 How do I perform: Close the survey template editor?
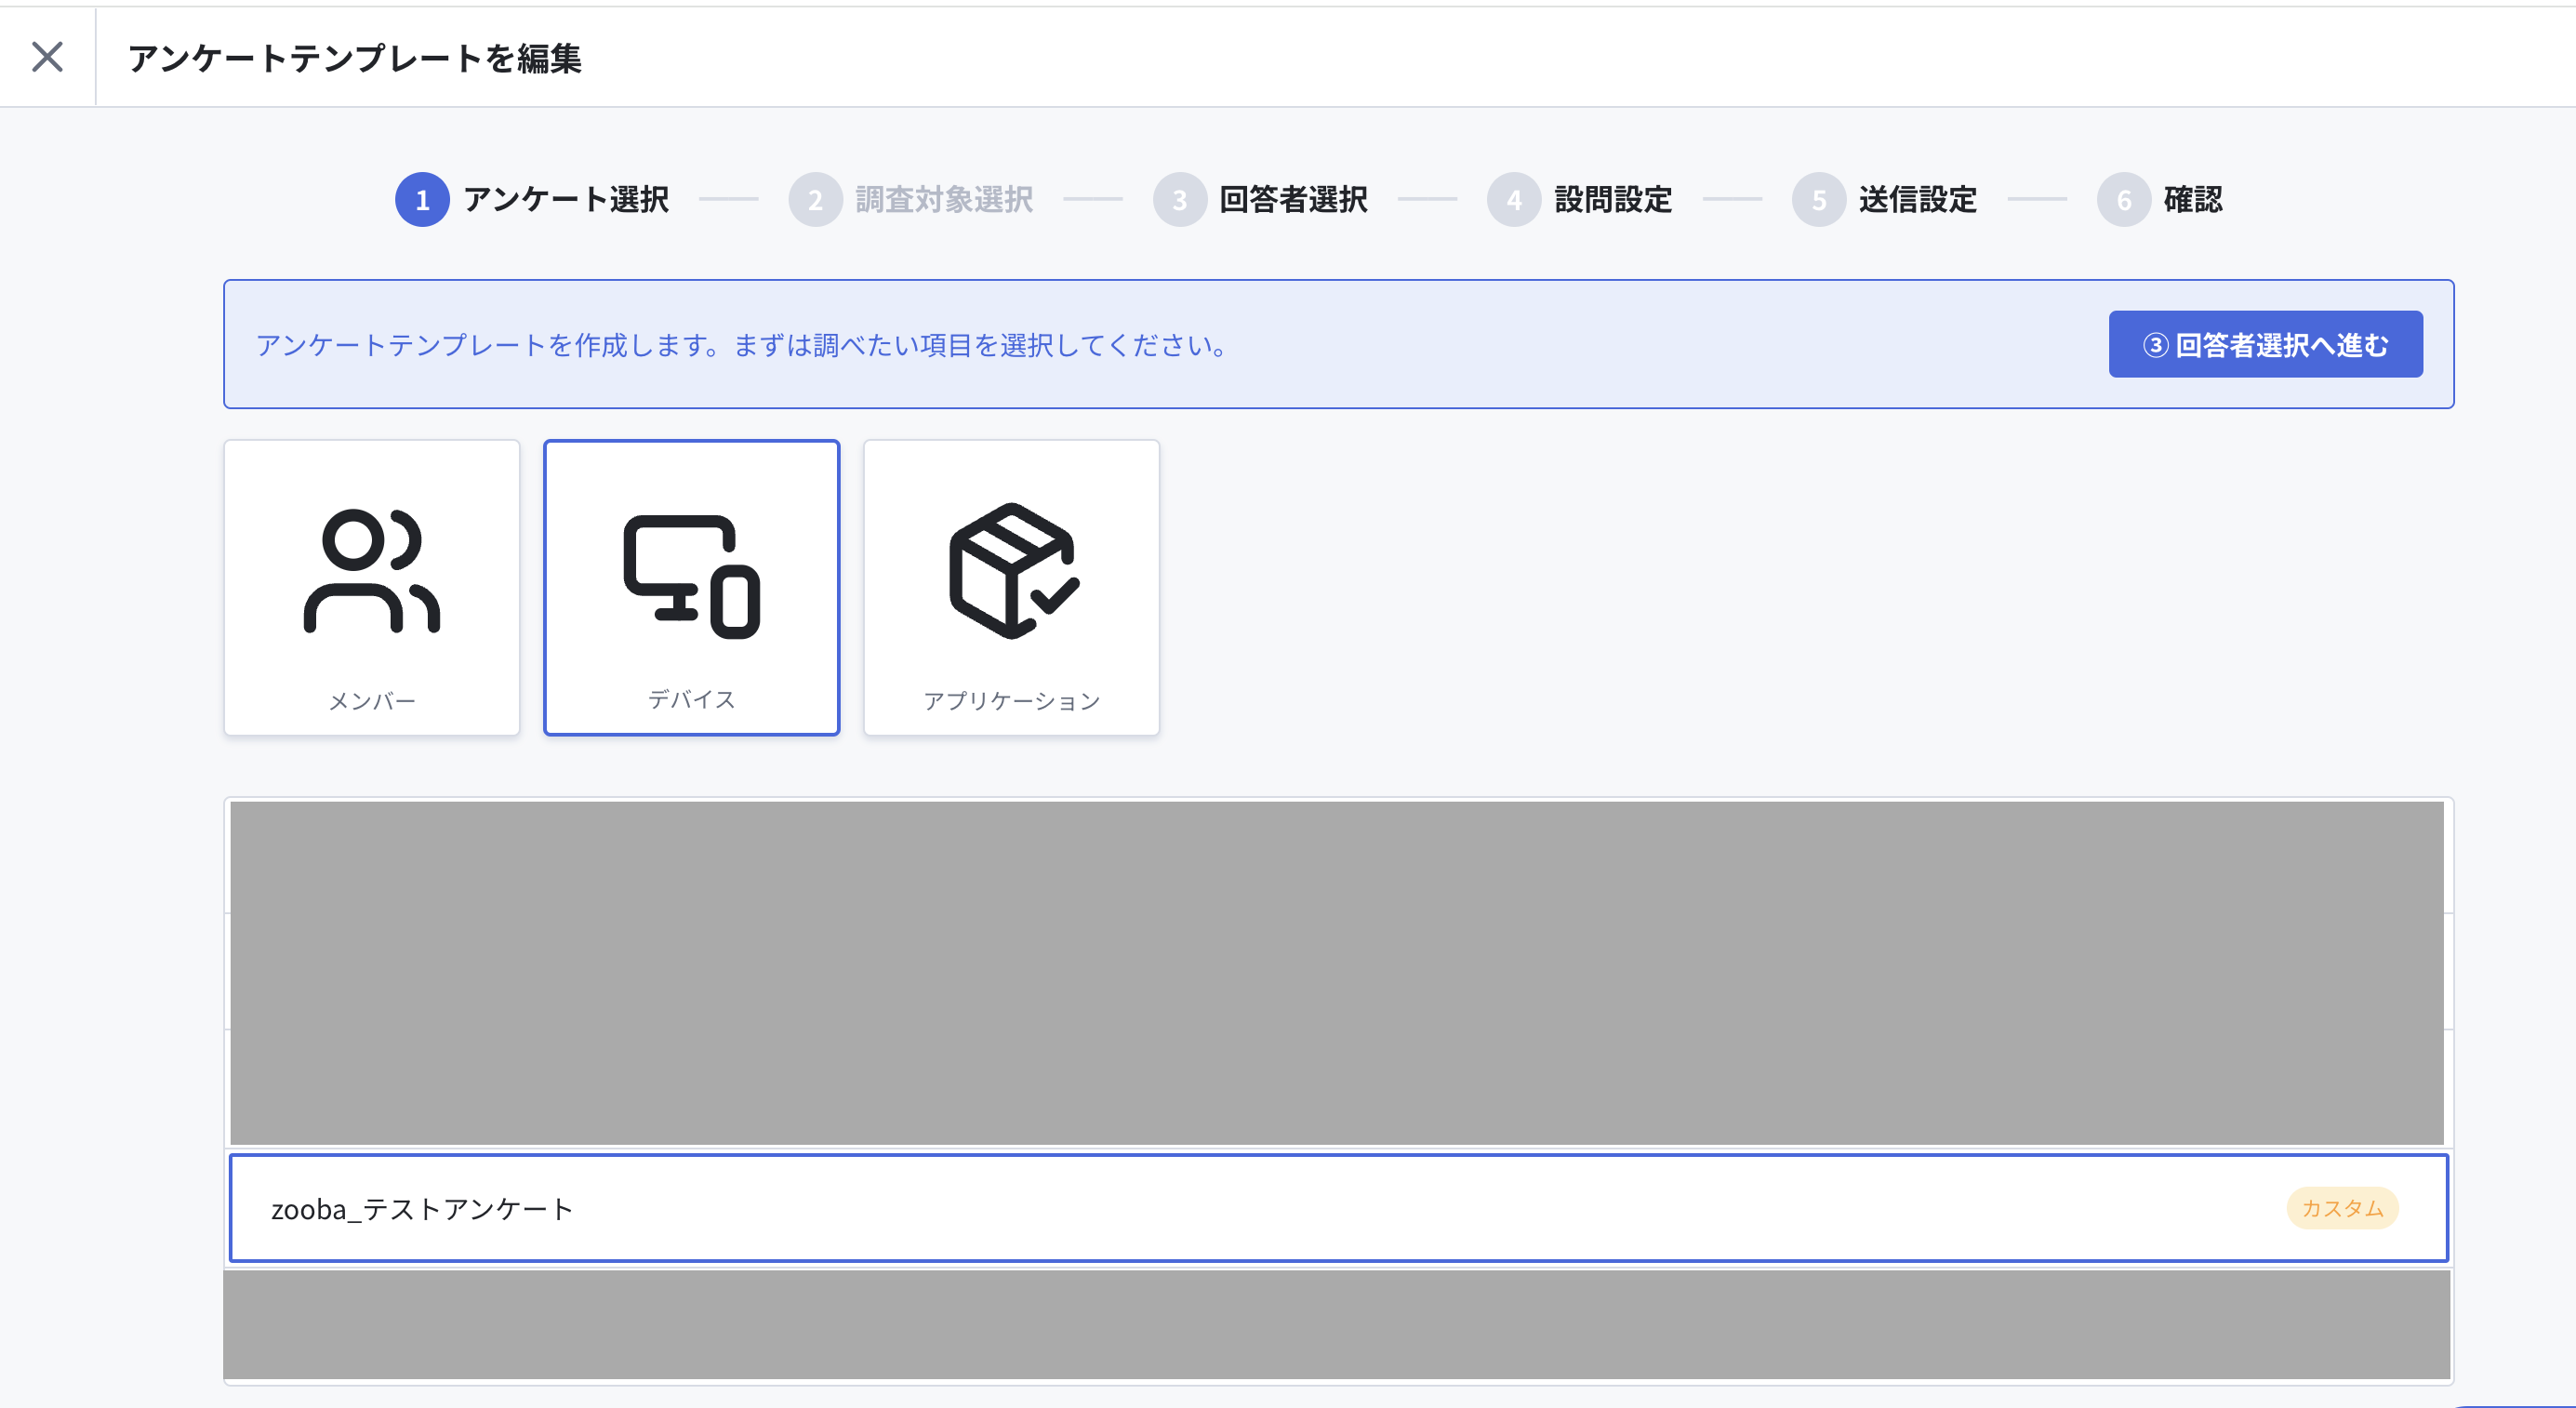[x=47, y=57]
